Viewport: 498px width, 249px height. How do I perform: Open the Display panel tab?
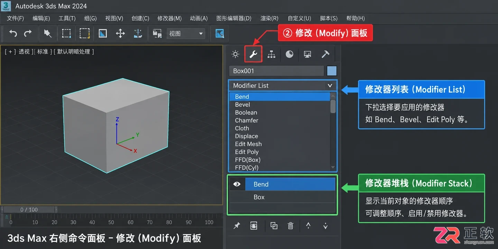[x=307, y=54]
